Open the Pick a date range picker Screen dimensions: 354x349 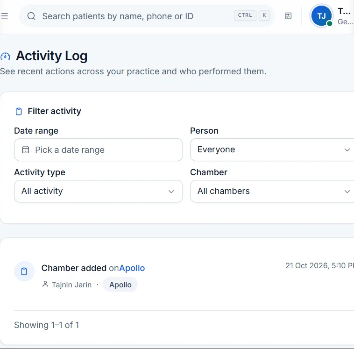point(99,150)
